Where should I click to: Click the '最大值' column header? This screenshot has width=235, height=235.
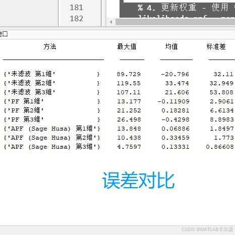[x=127, y=46]
